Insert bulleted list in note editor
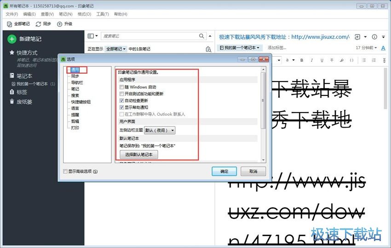 (364, 60)
